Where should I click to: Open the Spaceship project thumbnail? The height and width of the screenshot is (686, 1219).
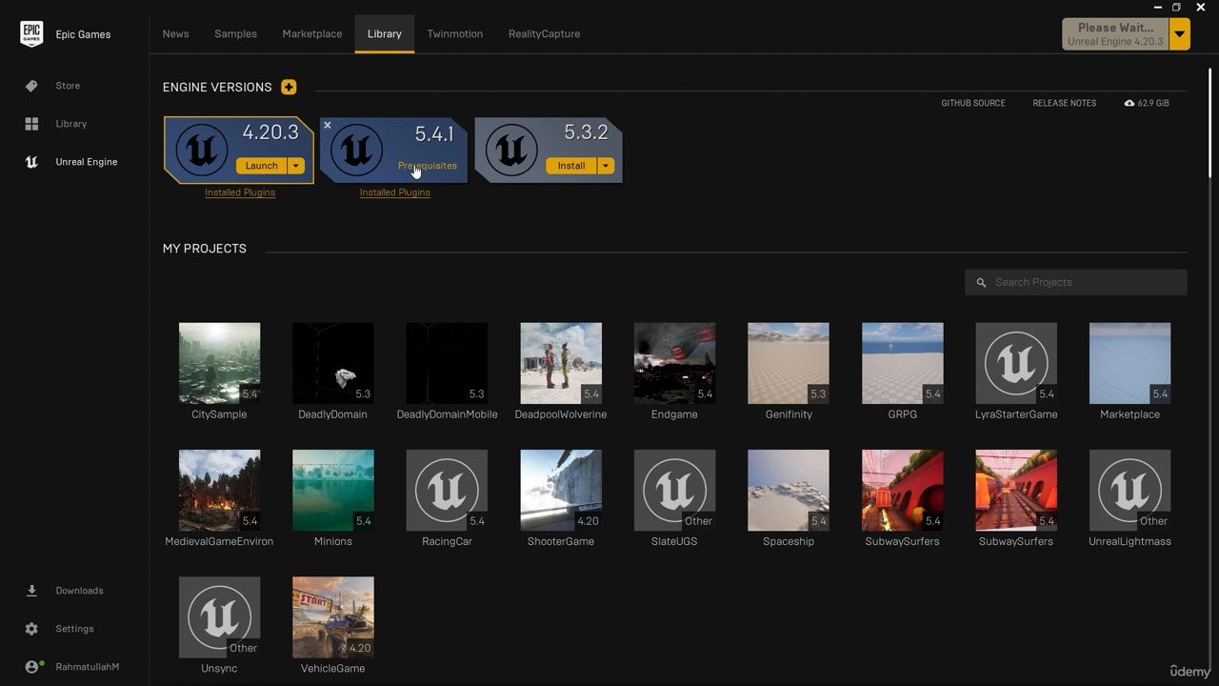tap(789, 490)
